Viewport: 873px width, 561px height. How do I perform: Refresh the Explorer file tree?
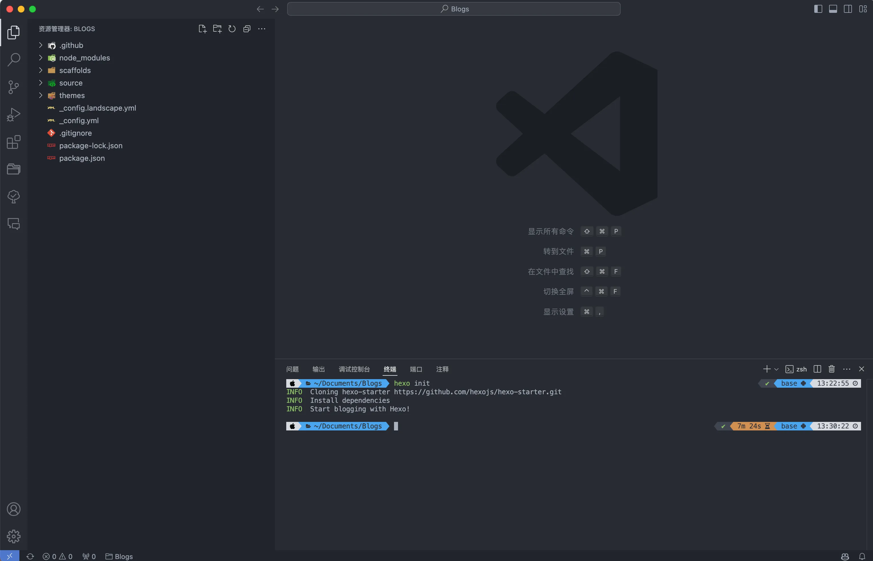click(232, 29)
